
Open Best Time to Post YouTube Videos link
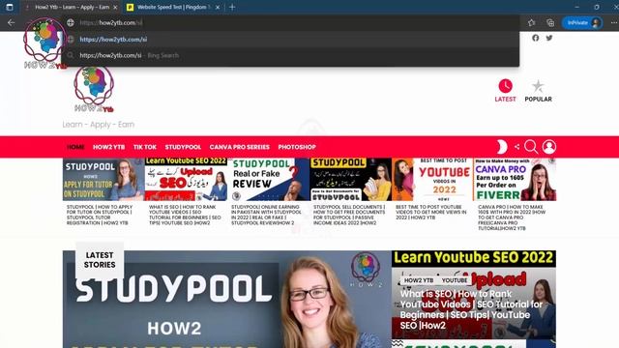431,213
